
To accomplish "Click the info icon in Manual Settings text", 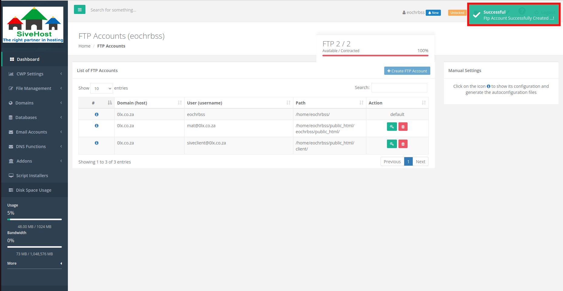I will tap(488, 86).
